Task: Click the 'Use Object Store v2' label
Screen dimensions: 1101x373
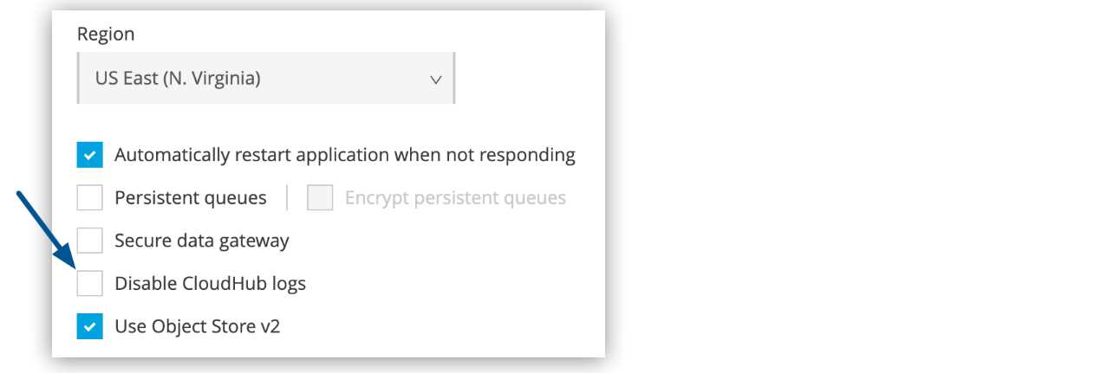Action: coord(198,326)
